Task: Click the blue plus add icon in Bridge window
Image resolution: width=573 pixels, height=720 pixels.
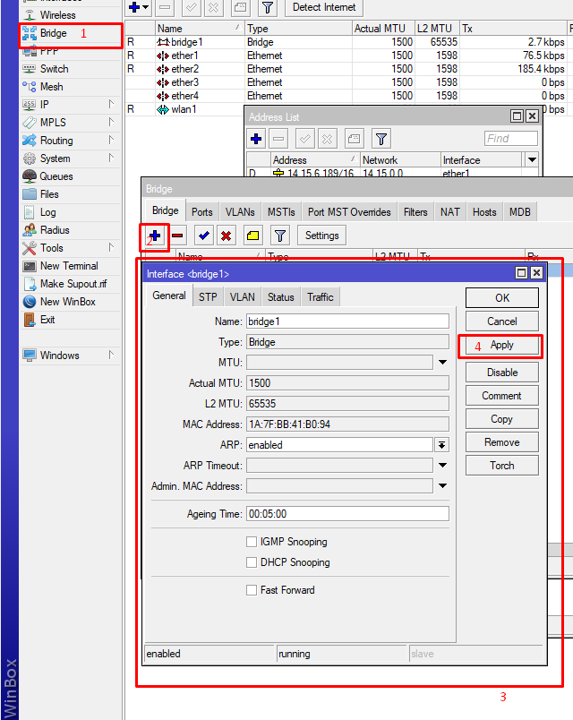Action: 155,236
